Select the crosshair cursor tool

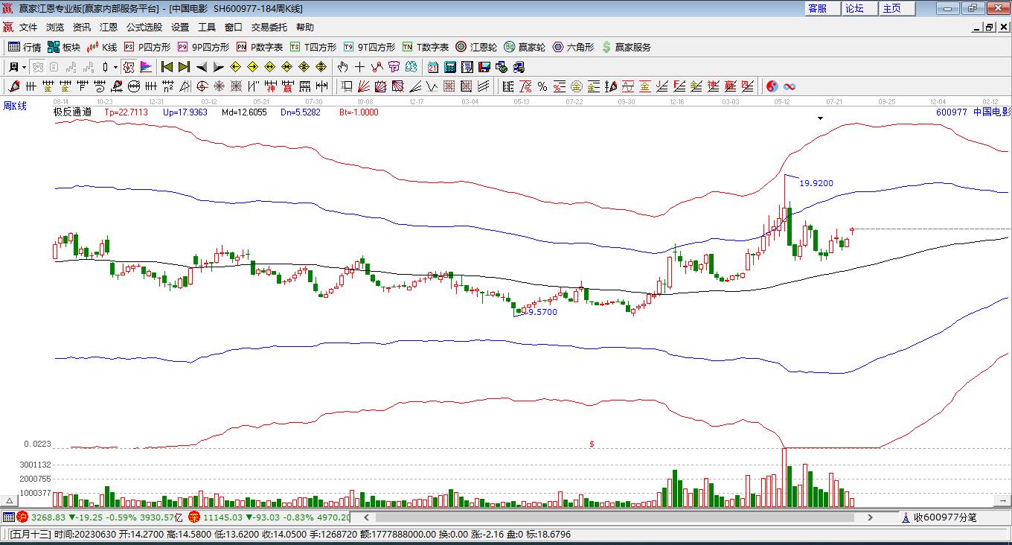point(360,67)
